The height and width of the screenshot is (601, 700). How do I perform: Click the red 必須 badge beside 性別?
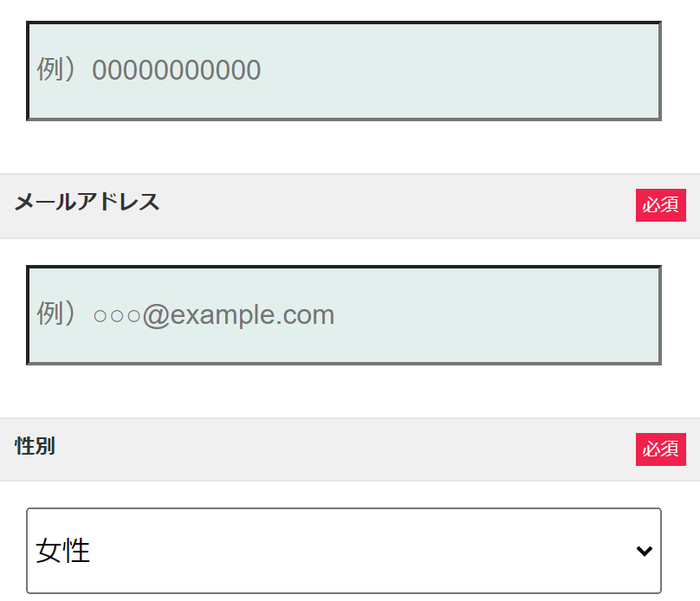(661, 449)
